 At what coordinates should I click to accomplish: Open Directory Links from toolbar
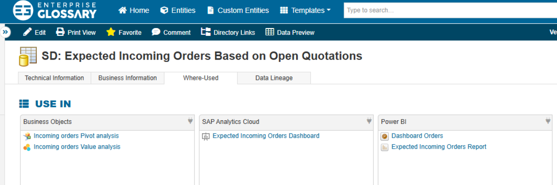pyautogui.click(x=229, y=32)
